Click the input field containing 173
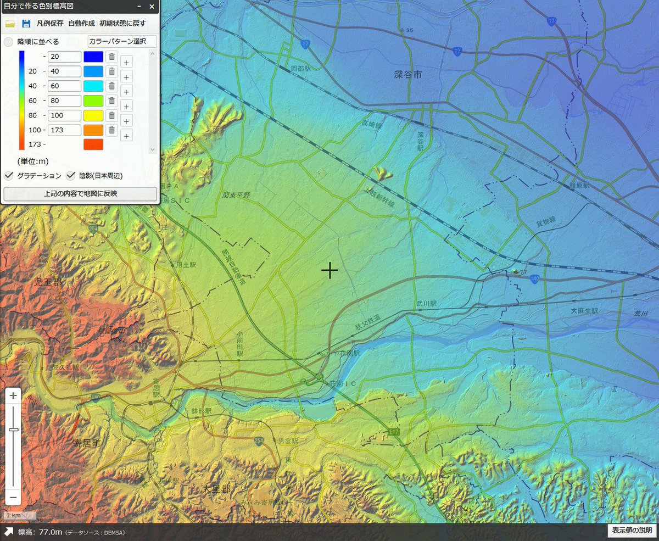This screenshot has height=541, width=659. tap(64, 130)
